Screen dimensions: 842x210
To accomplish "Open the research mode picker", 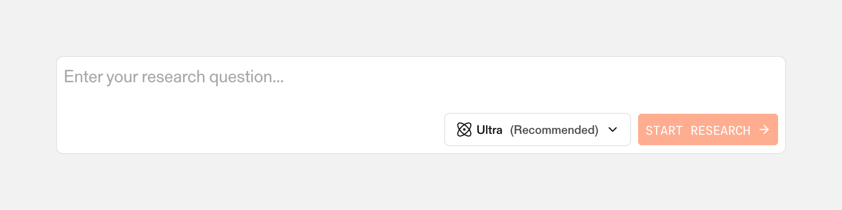I will pos(537,129).
